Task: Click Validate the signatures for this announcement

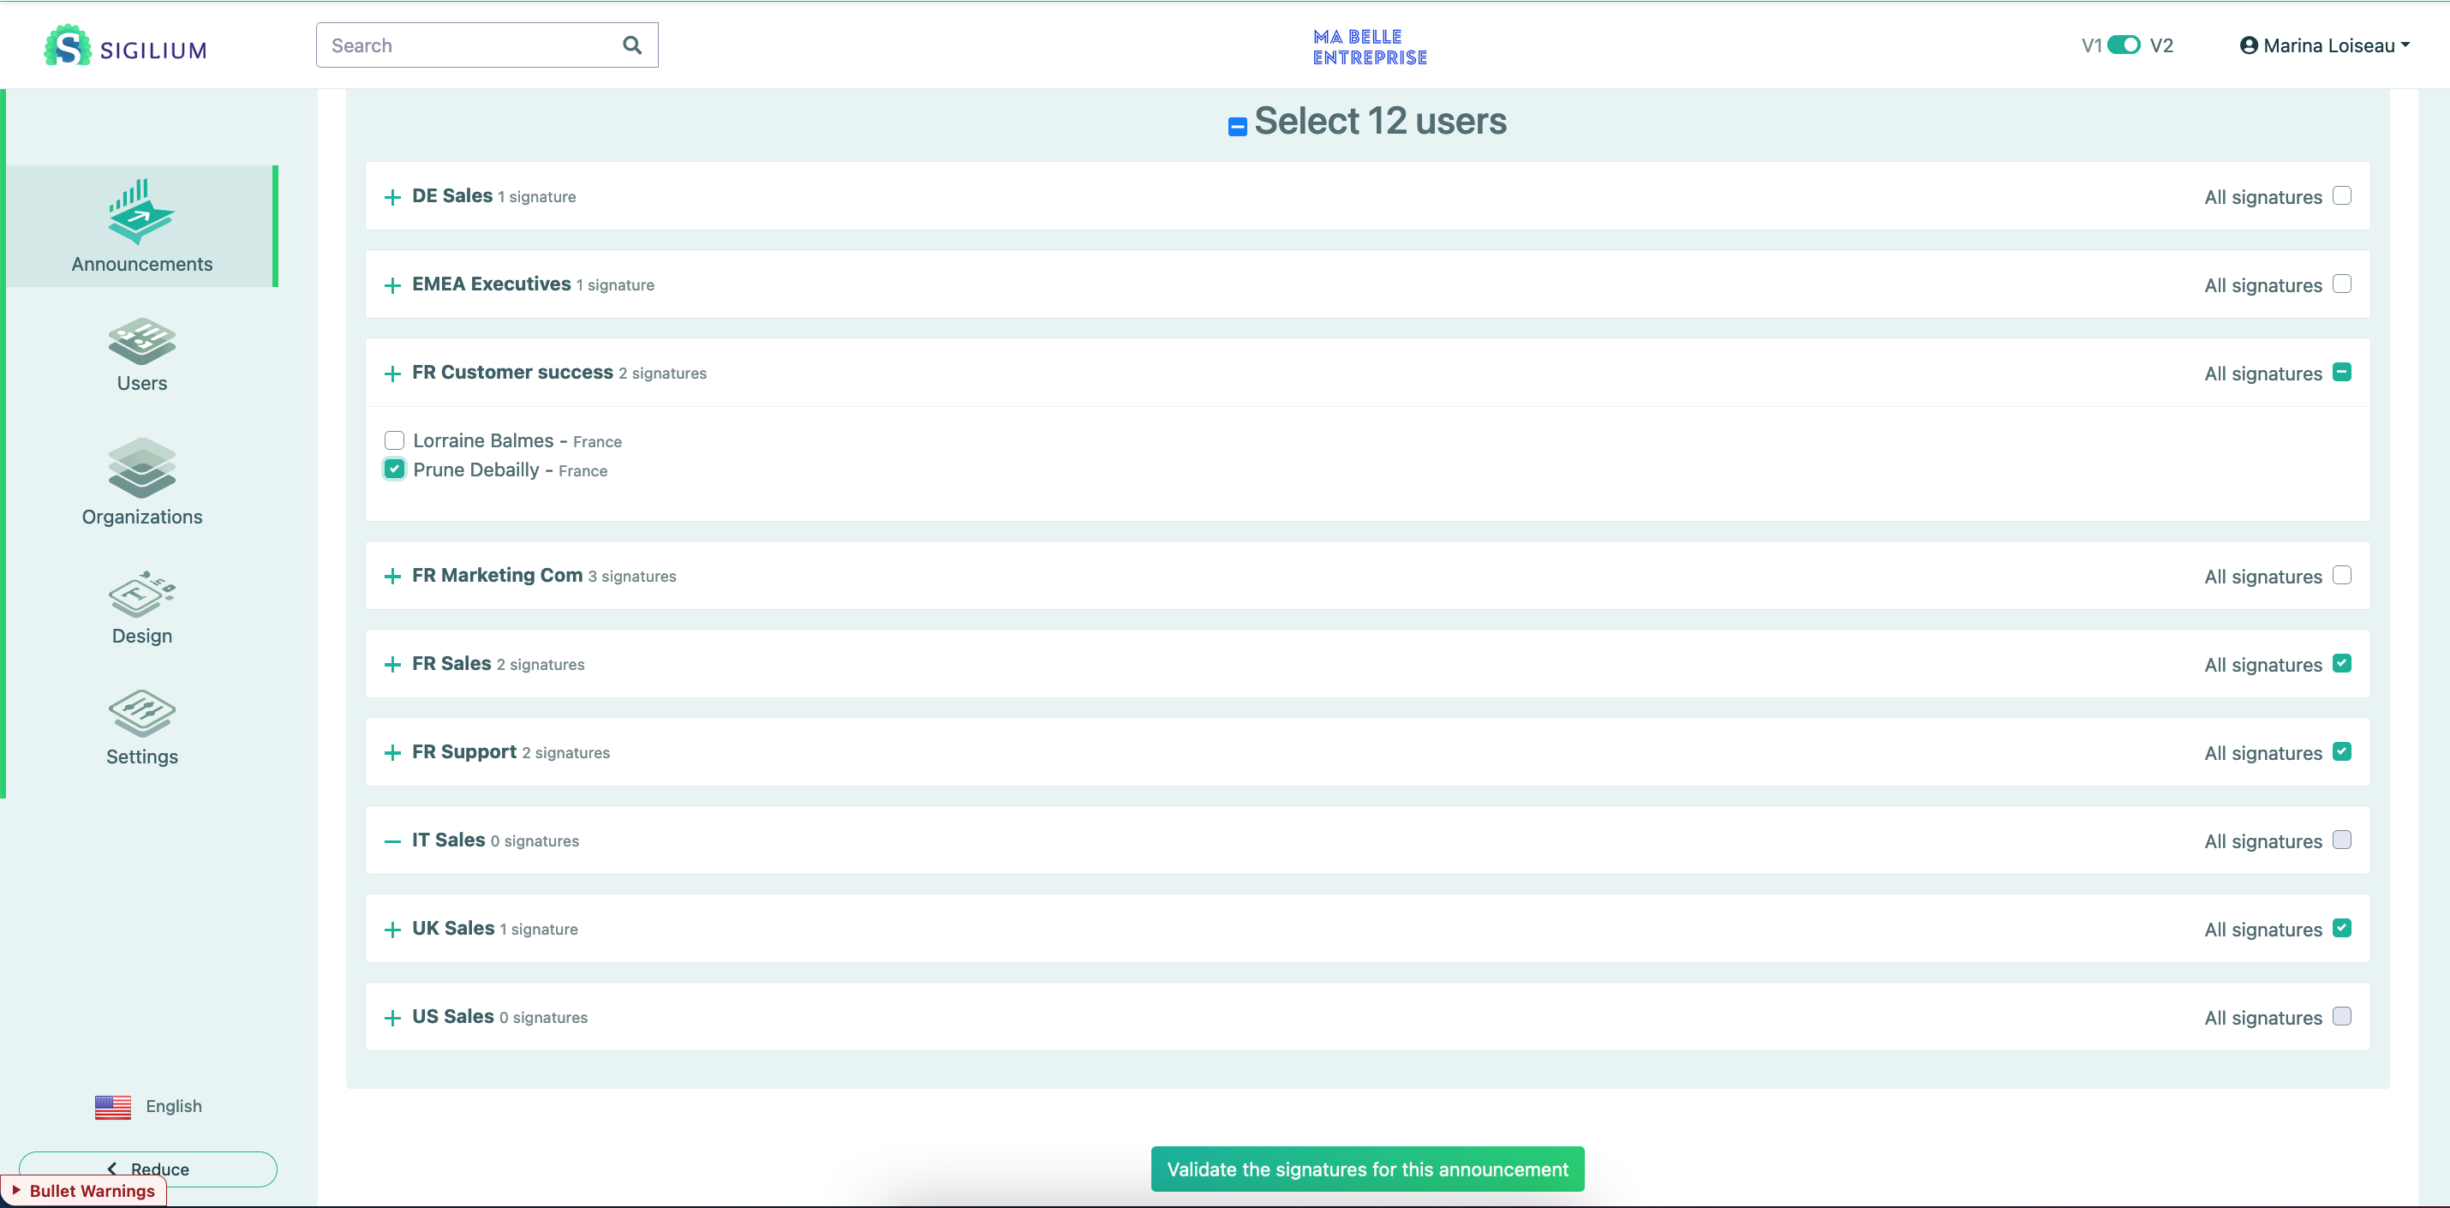Action: tap(1366, 1169)
